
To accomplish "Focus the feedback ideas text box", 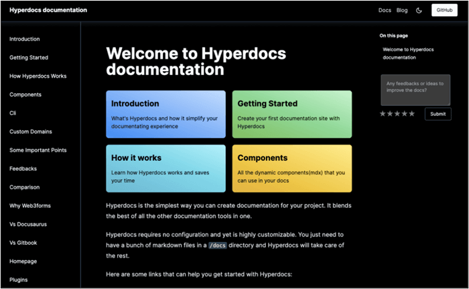I will [x=415, y=90].
